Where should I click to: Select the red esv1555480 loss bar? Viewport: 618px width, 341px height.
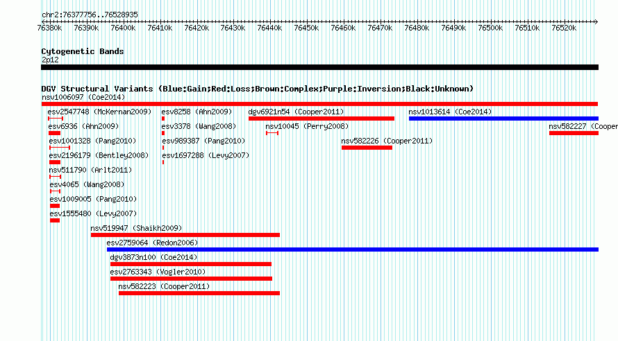(55, 220)
